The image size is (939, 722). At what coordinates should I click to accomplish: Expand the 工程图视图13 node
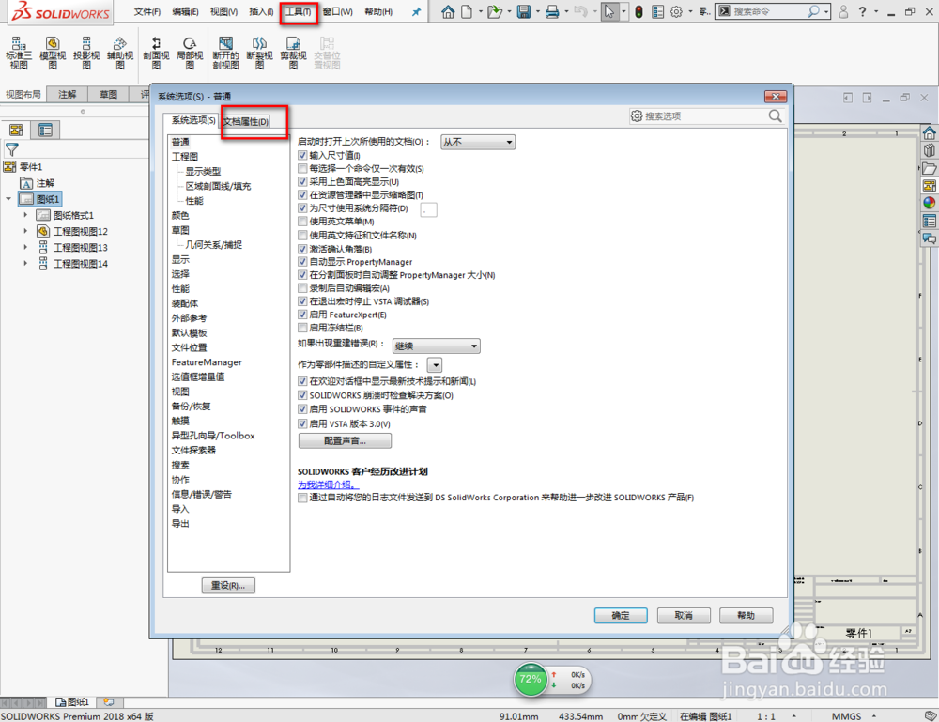click(x=25, y=247)
